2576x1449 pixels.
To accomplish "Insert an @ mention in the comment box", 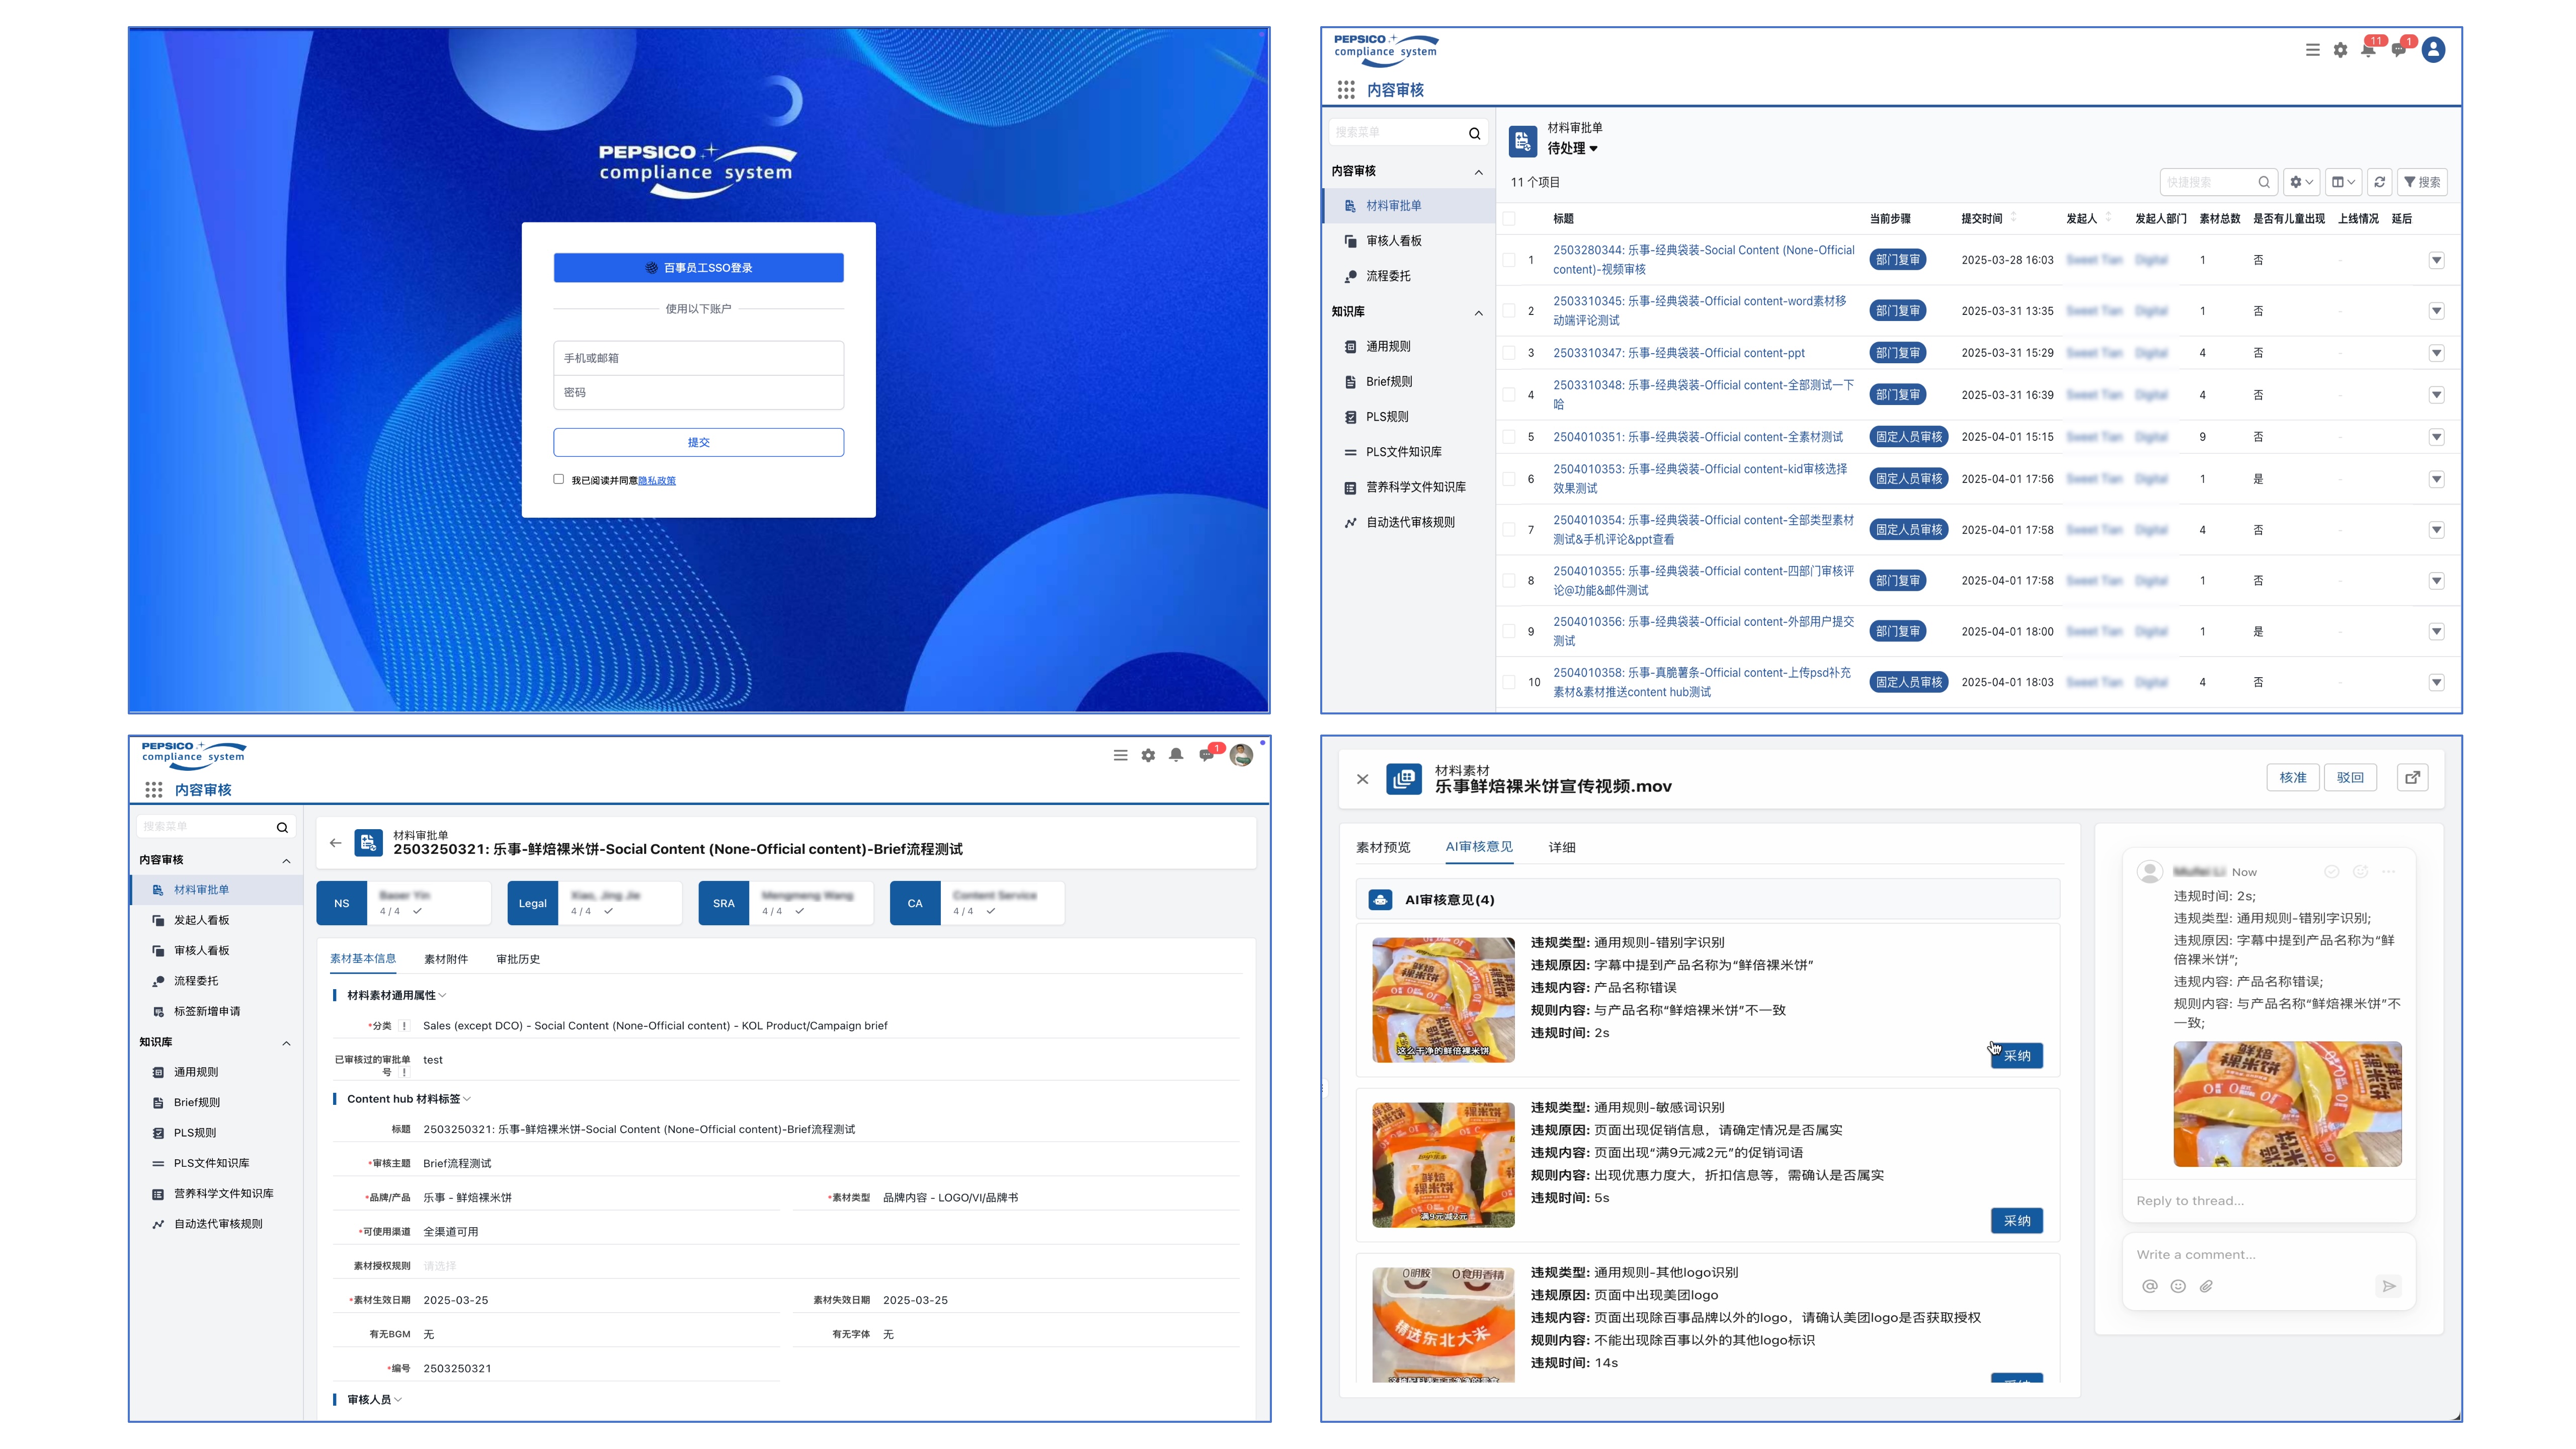I will [2150, 1286].
